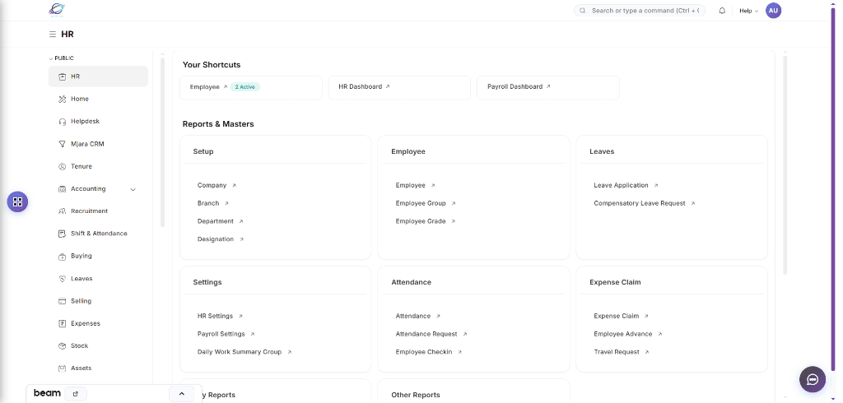Click the sidebar vertical scrollbar

point(162,142)
